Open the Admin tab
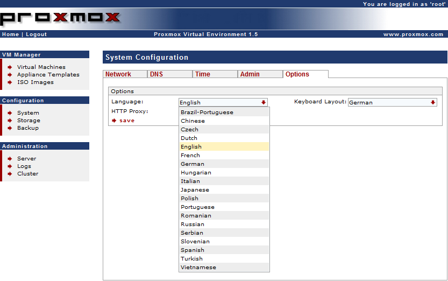448x281 pixels. pyautogui.click(x=260, y=74)
